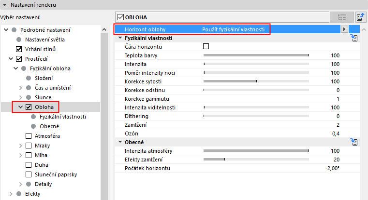
Task: Click the reset icon in Obecné section header
Action: click(353, 143)
